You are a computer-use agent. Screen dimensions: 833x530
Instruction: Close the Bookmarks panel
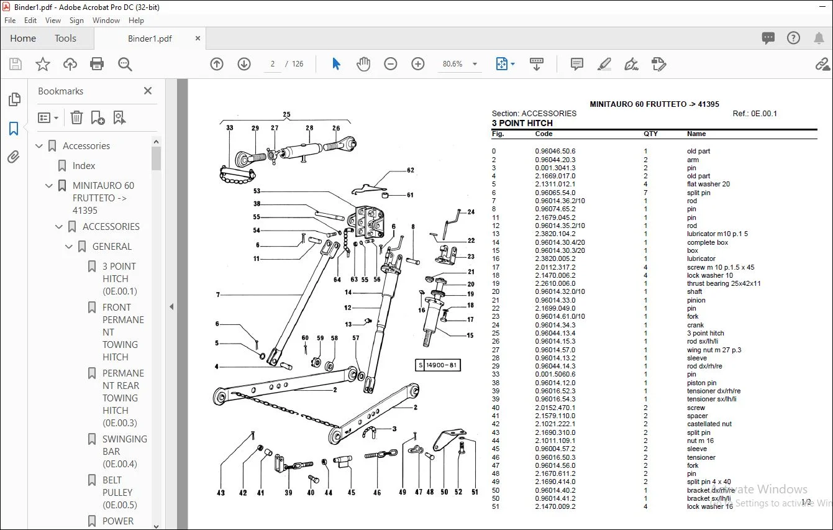tap(148, 91)
